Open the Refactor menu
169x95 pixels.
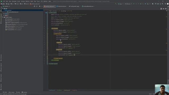pyautogui.click(x=27, y=1)
